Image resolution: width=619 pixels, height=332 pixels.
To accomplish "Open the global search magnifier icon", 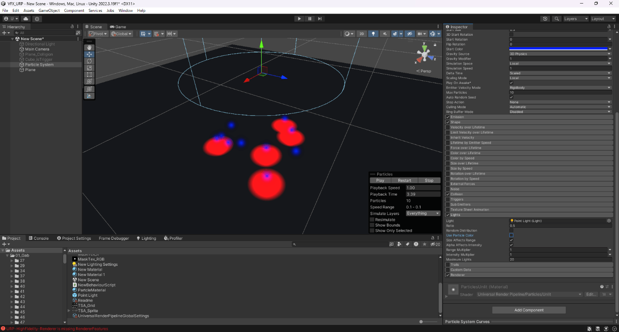I will pyautogui.click(x=557, y=19).
